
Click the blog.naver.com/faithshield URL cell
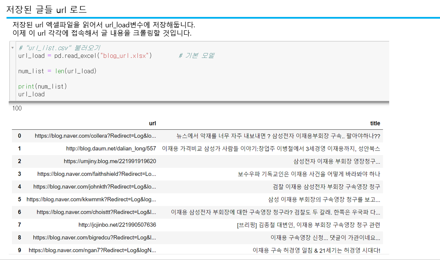96,174
